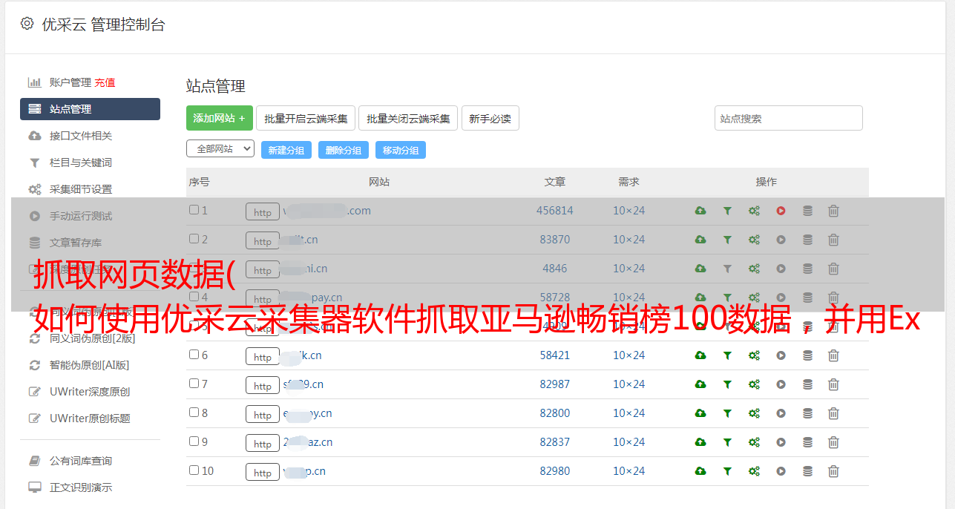Click the http button in row 8
Viewport: 955px width, 509px height.
pyautogui.click(x=263, y=414)
